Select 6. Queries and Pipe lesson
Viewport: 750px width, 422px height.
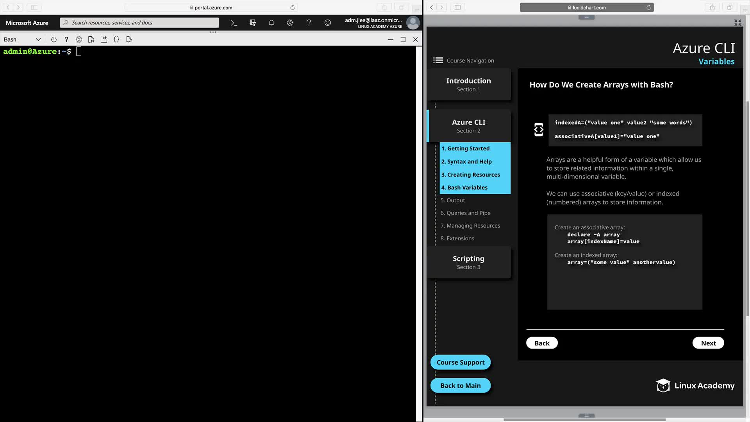(x=466, y=213)
